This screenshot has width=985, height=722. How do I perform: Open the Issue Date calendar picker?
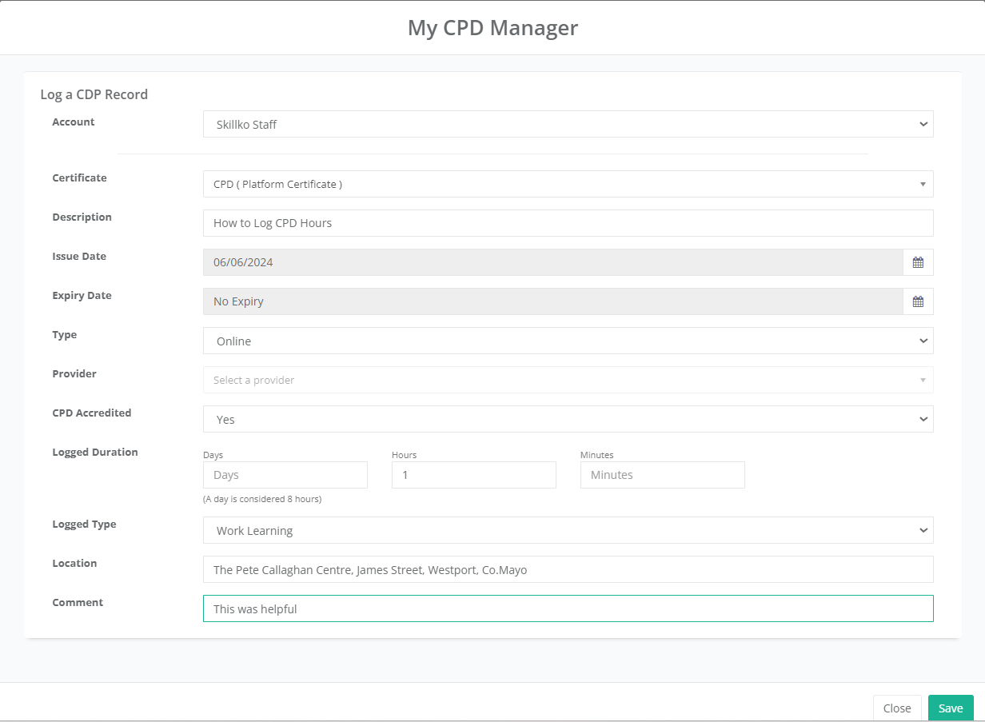(x=918, y=261)
